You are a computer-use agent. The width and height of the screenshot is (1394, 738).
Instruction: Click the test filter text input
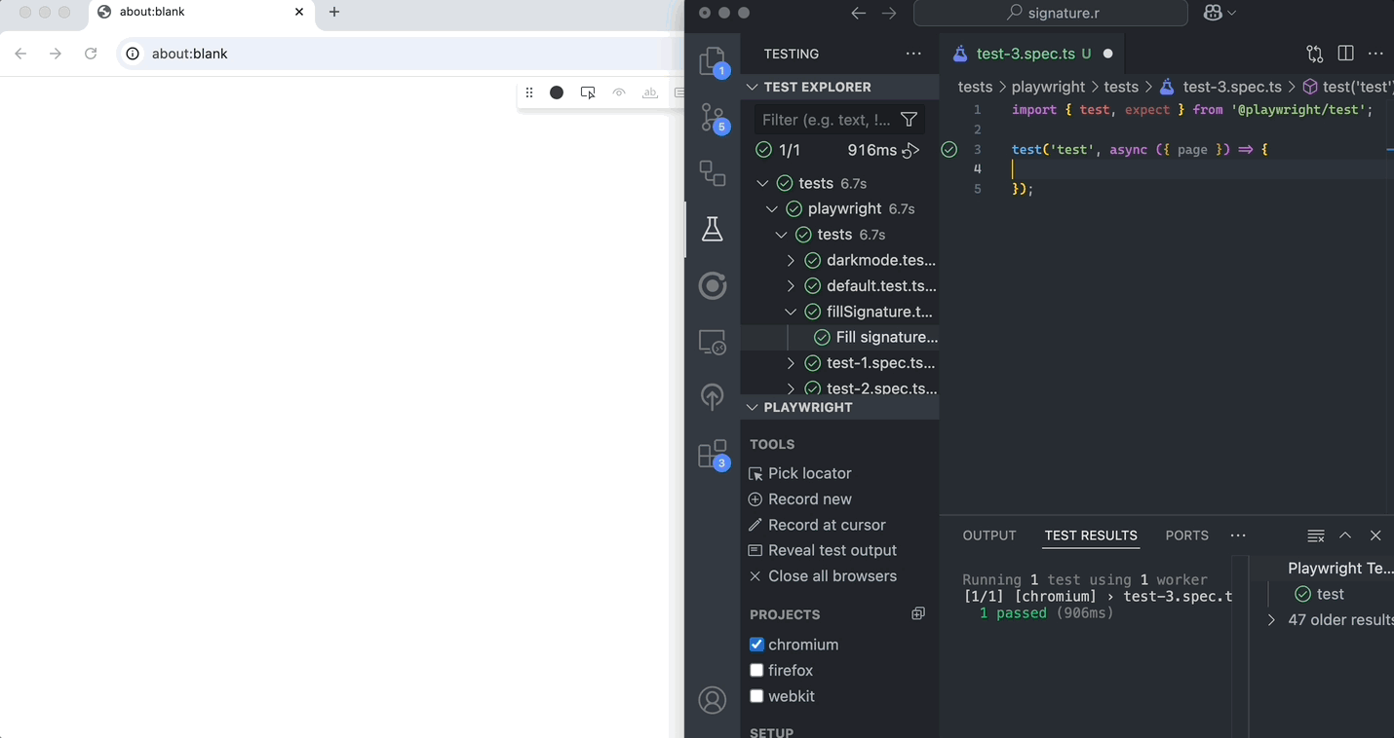point(826,120)
